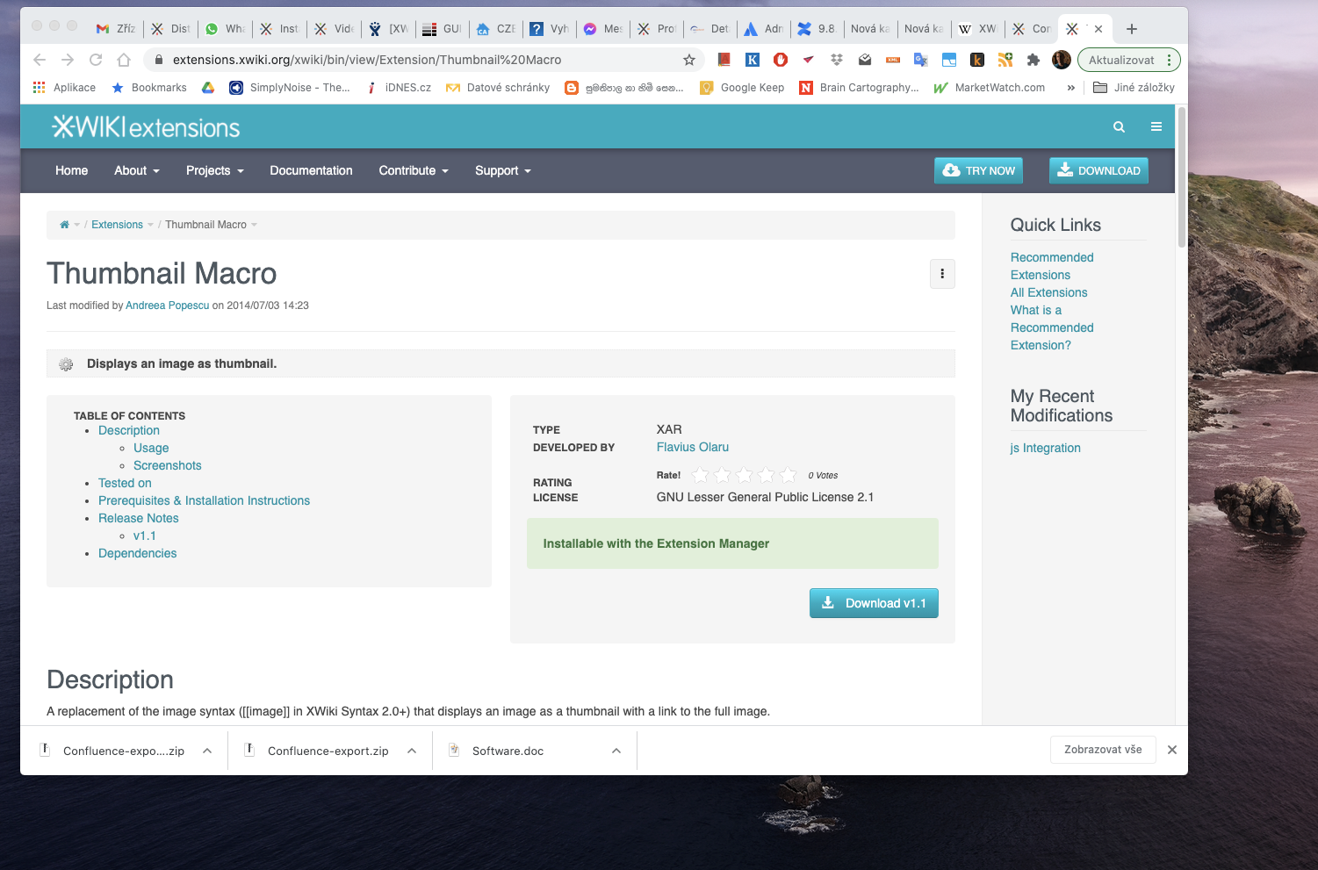Open the XML extension icon
1318x870 pixels.
(893, 60)
